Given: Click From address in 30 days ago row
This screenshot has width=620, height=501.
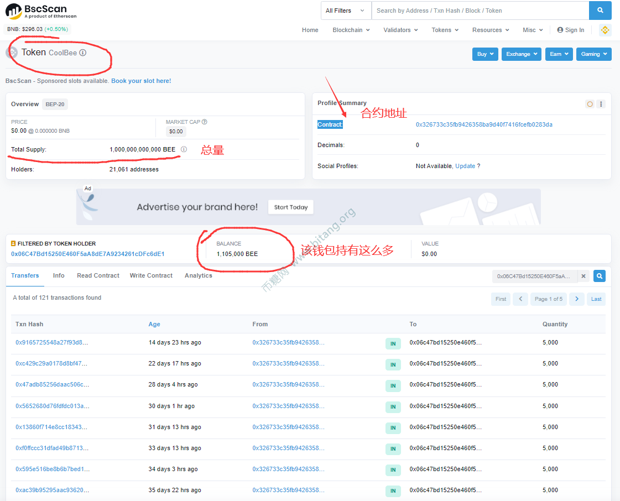Looking at the screenshot, I should [x=288, y=406].
